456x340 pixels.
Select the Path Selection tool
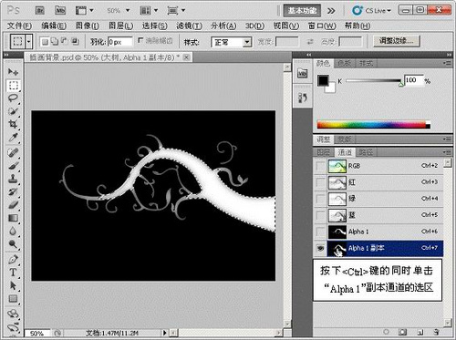13,285
